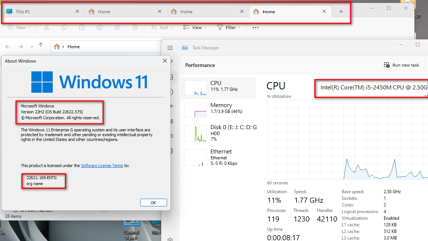Select the Memory performance entry
The height and width of the screenshot is (241, 428).
click(x=218, y=110)
